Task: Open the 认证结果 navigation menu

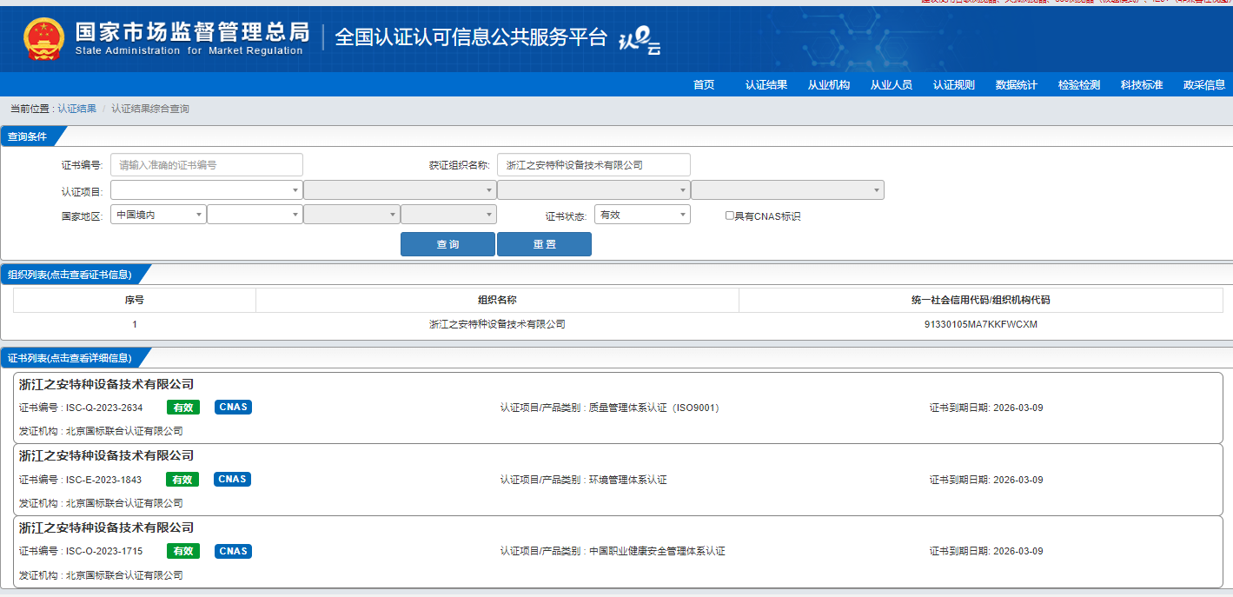Action: [x=766, y=85]
